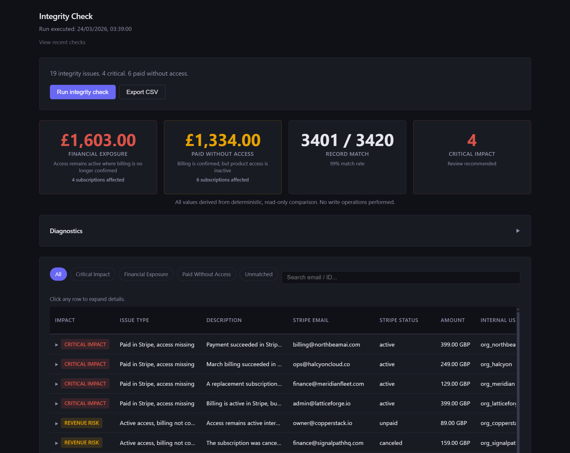Expand the billing@northbeamai.com row triangle

pos(57,345)
